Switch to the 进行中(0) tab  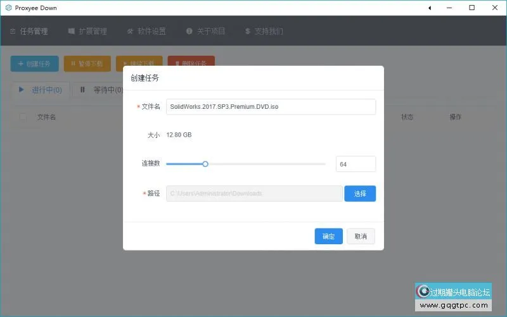[40, 90]
